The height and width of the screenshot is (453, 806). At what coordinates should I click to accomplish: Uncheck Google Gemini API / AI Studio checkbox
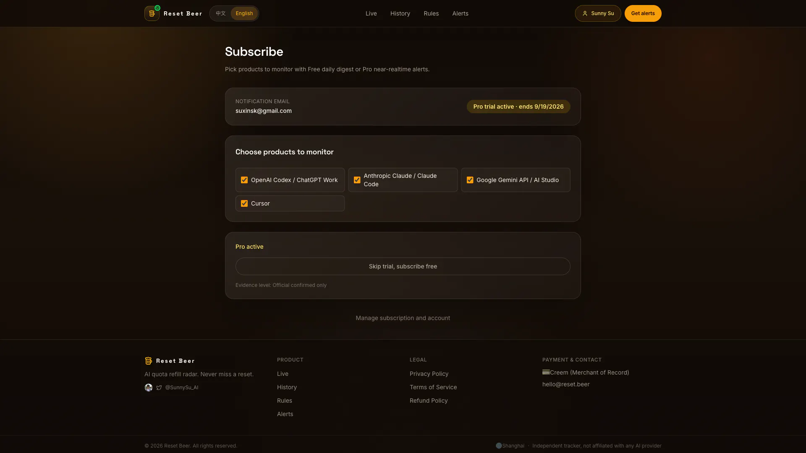click(470, 180)
